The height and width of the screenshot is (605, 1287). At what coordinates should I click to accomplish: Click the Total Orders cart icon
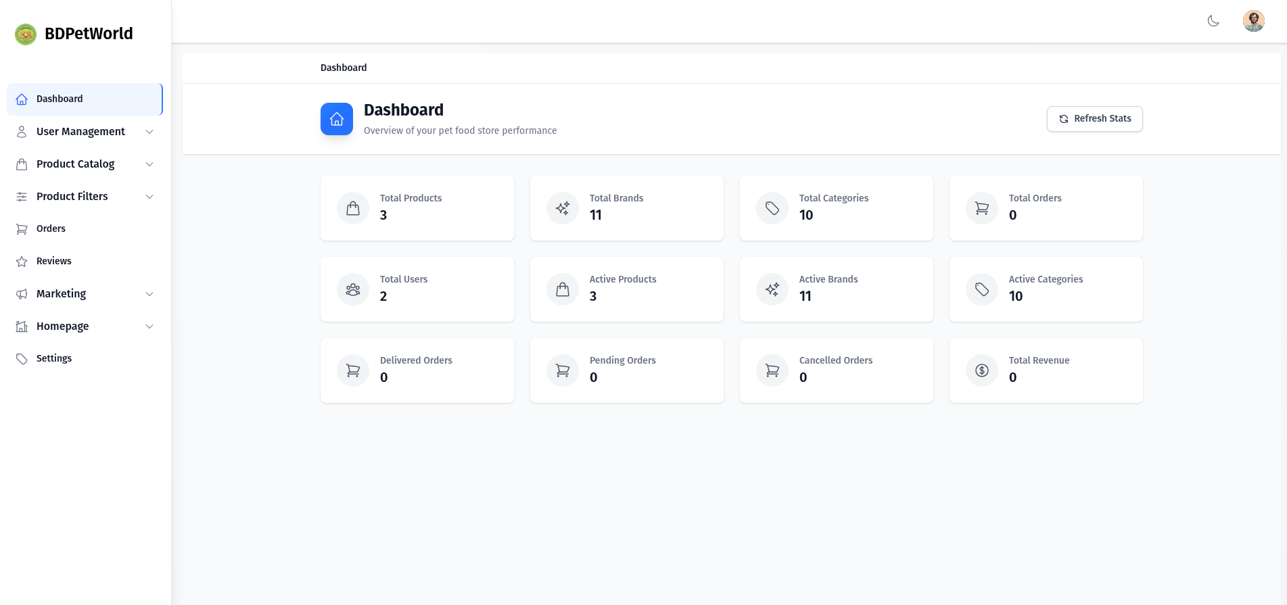pyautogui.click(x=982, y=208)
